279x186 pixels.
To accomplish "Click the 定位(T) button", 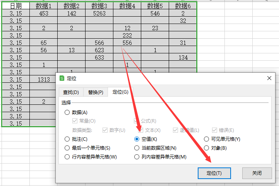I will [214, 173].
